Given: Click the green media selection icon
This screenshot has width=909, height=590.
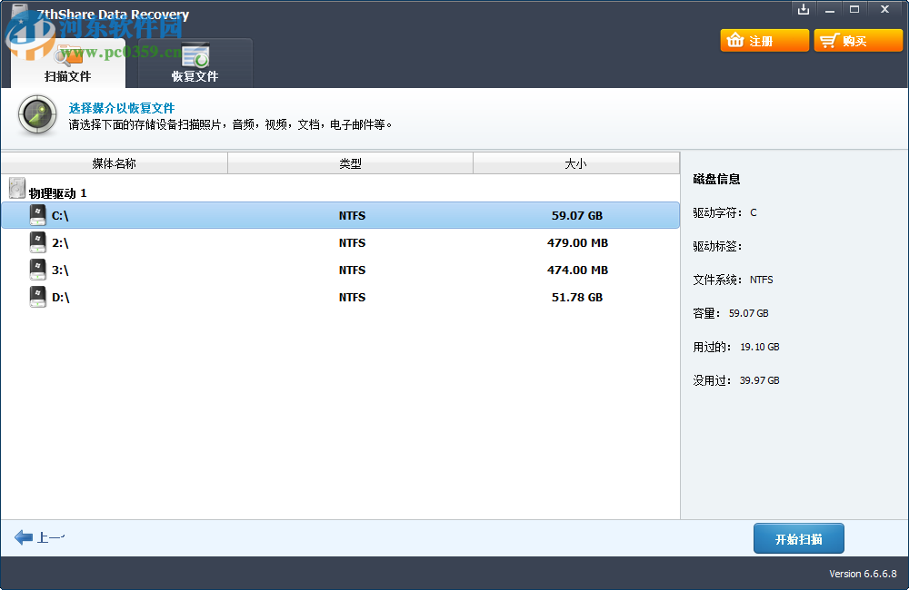Looking at the screenshot, I should (36, 115).
